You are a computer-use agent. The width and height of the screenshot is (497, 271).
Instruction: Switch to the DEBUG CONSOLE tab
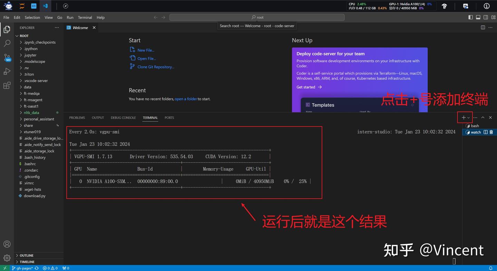click(x=123, y=118)
